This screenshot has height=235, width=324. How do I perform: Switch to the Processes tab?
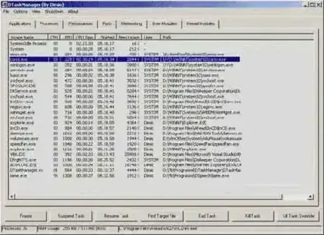pos(49,24)
